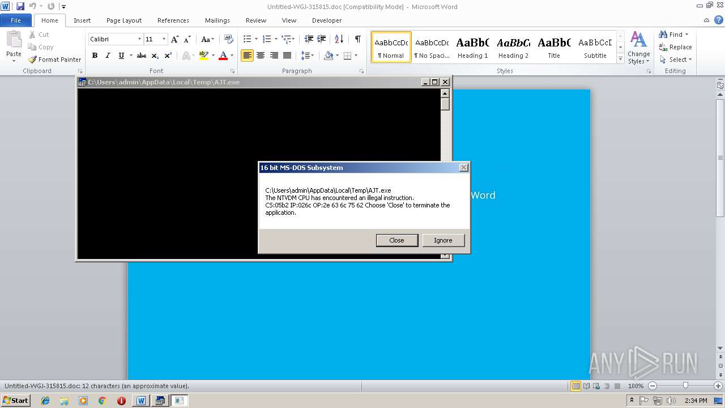Click the Font Color button

point(223,56)
